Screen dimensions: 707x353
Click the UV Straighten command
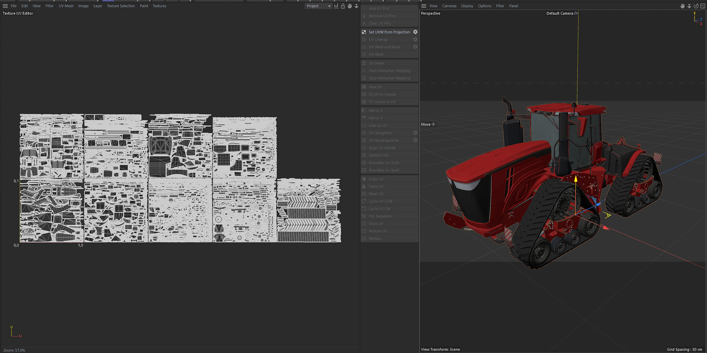(x=386, y=133)
